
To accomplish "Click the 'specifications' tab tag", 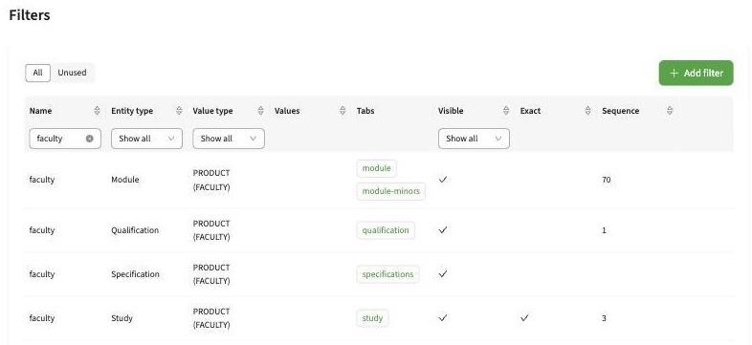I will (387, 274).
